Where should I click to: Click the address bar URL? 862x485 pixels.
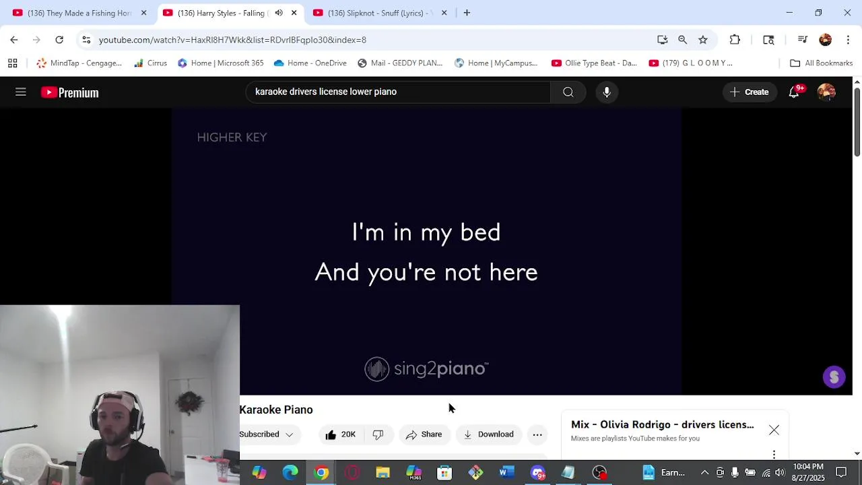point(232,40)
